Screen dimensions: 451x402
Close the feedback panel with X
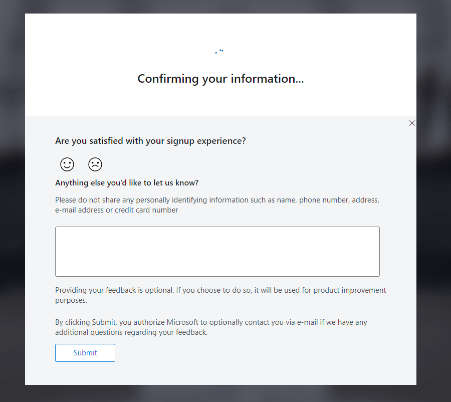click(412, 123)
